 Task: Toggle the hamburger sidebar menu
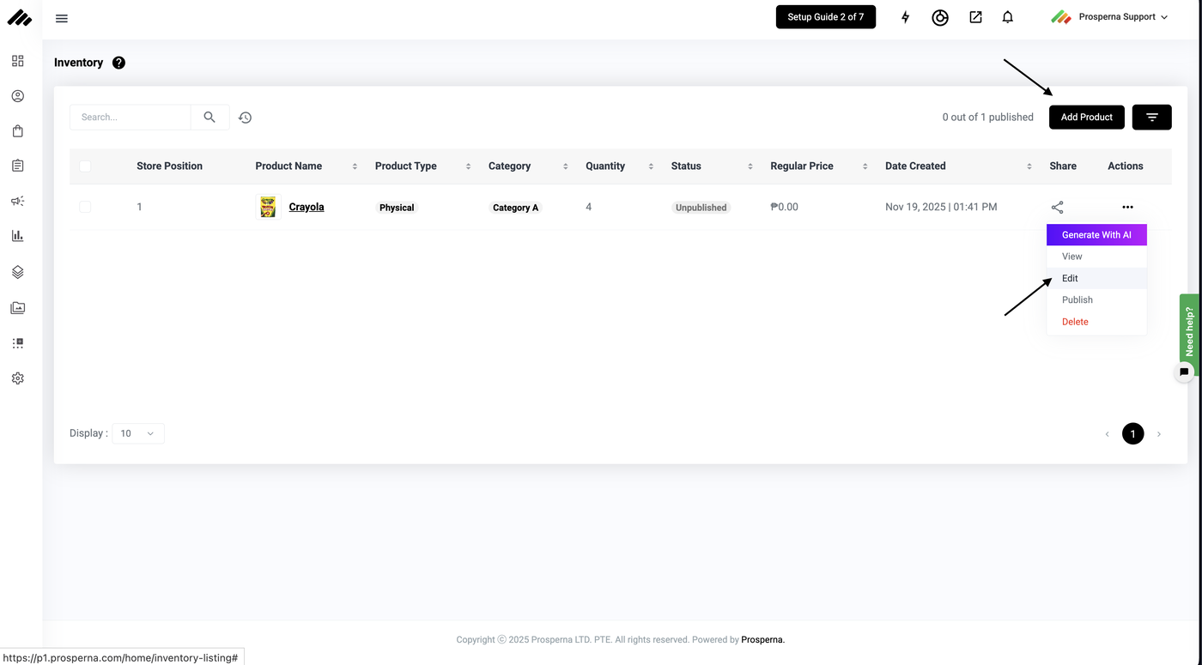62,18
